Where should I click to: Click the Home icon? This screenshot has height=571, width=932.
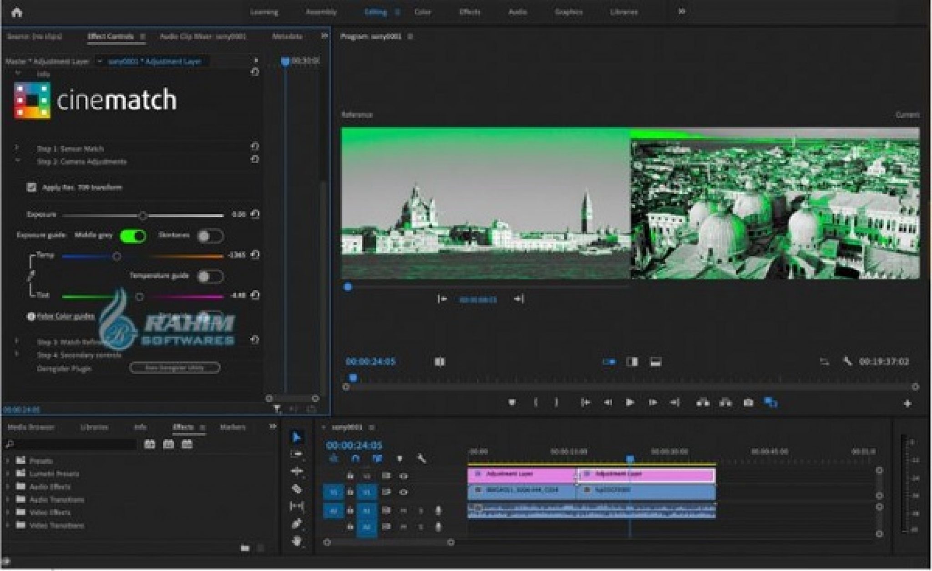[17, 12]
